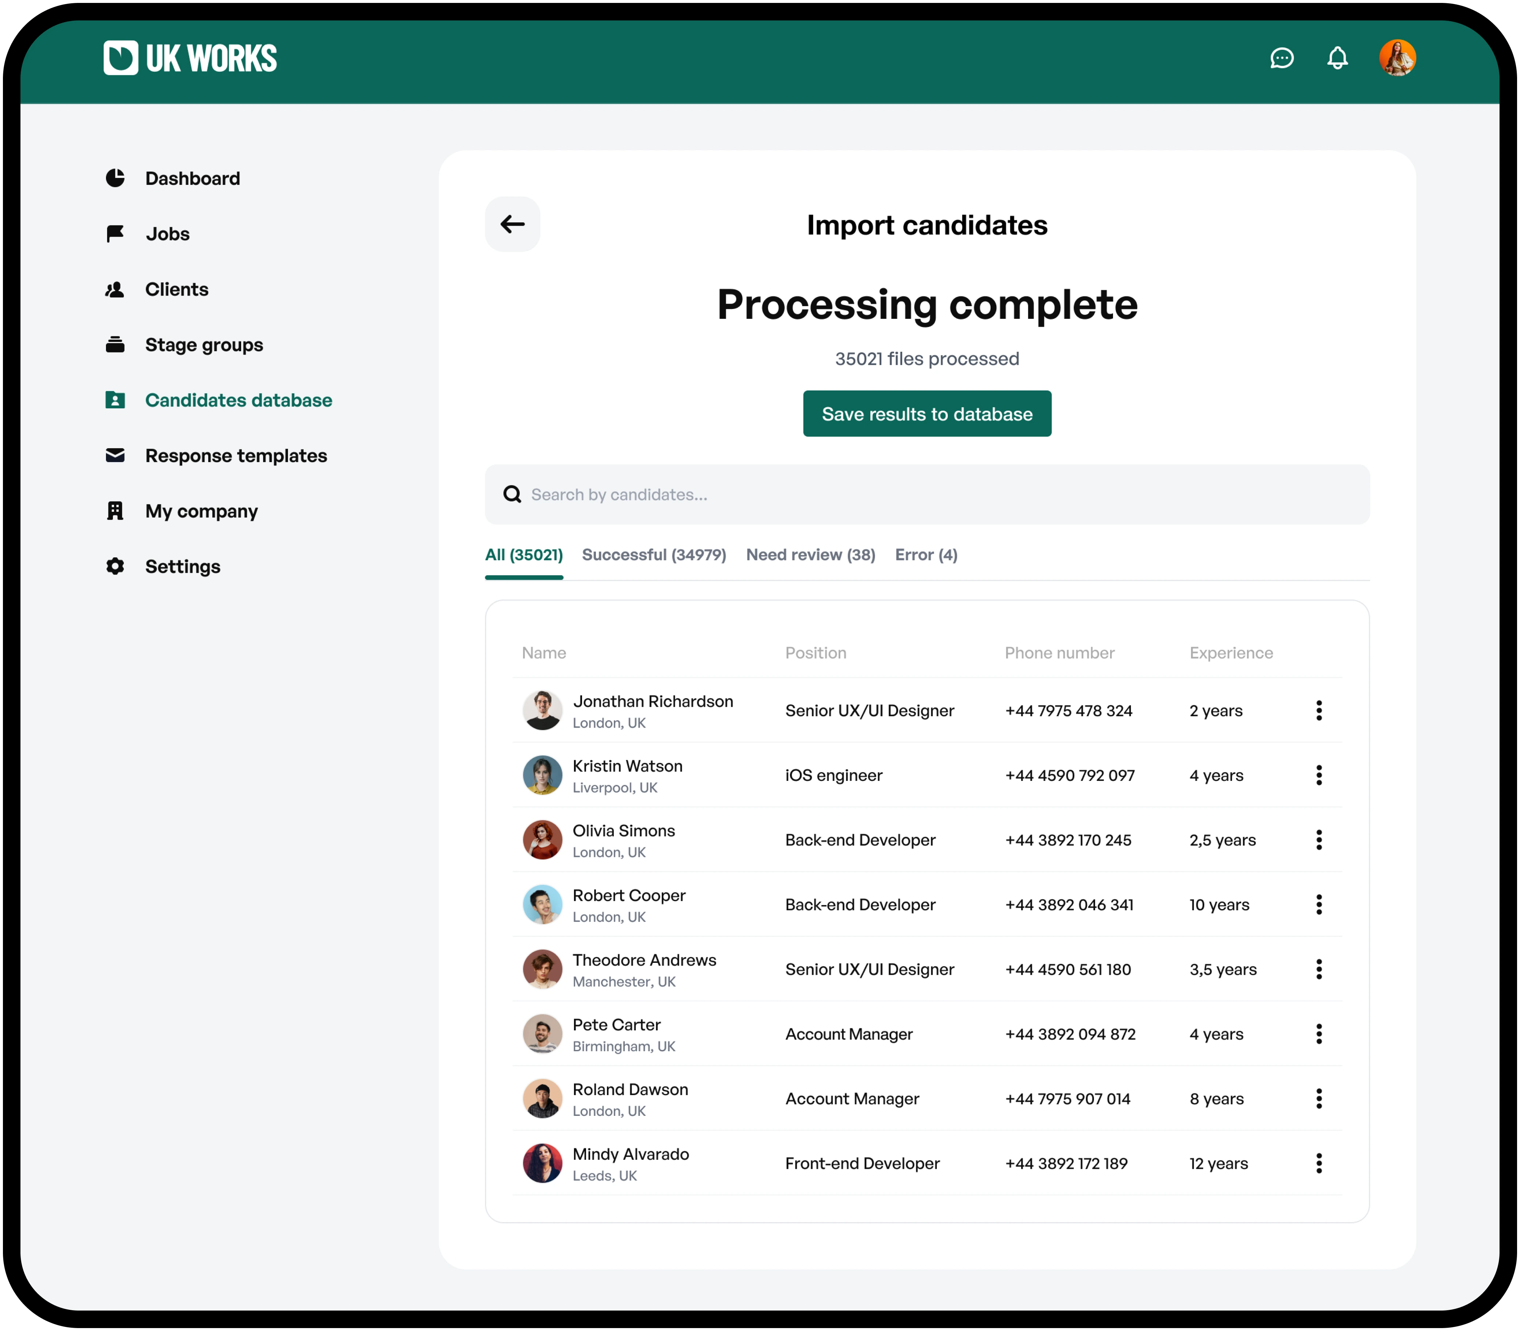Open My company in sidebar
This screenshot has height=1331, width=1520.
coord(201,511)
